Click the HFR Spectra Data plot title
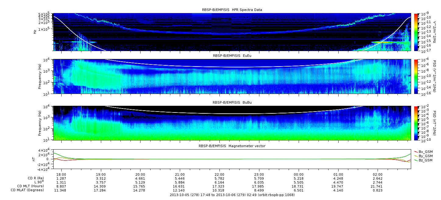The image size is (441, 200). pyautogui.click(x=232, y=10)
